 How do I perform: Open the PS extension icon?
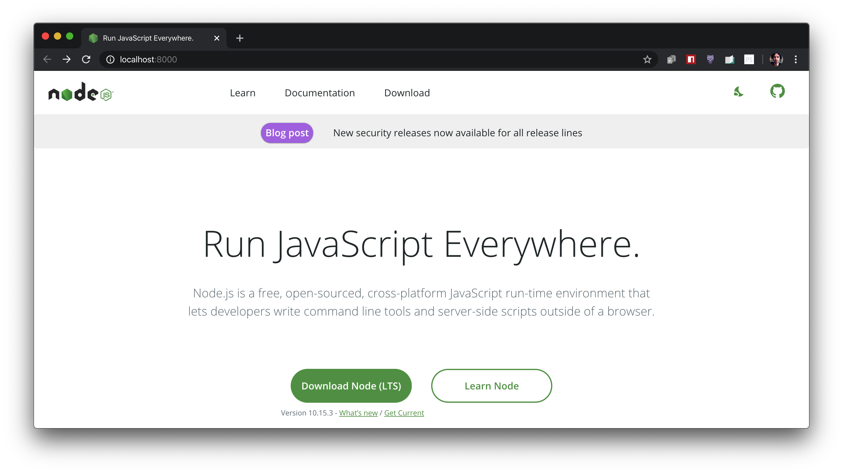point(749,59)
